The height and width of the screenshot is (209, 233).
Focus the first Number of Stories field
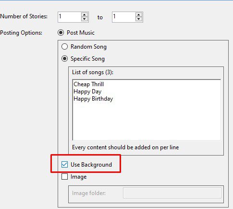click(x=70, y=17)
